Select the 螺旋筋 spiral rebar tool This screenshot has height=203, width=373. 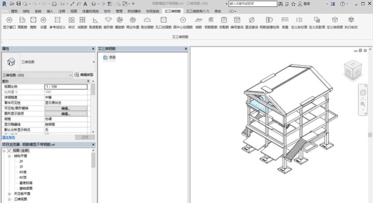pyautogui.click(x=120, y=23)
